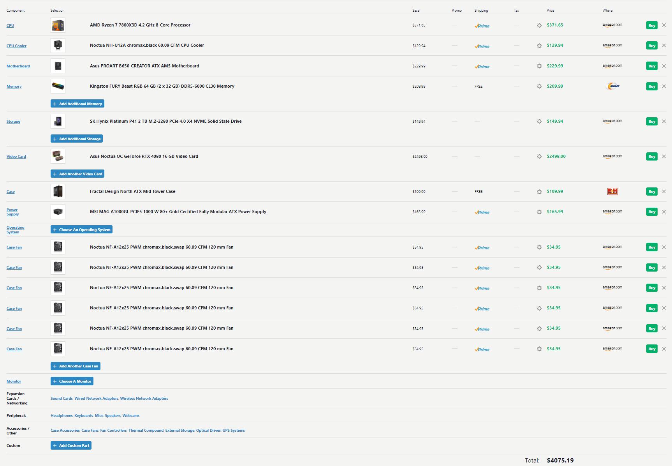Buy the AMD Ryzen 7 7800X3D processor
The width and height of the screenshot is (672, 466).
(x=652, y=25)
